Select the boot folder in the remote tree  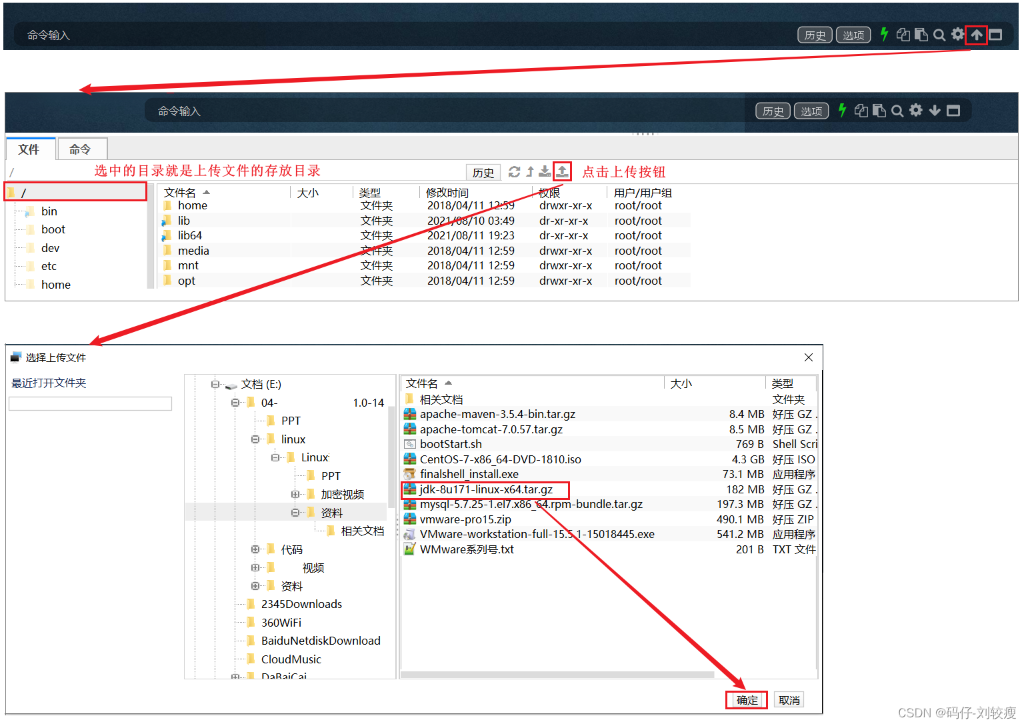tap(53, 229)
